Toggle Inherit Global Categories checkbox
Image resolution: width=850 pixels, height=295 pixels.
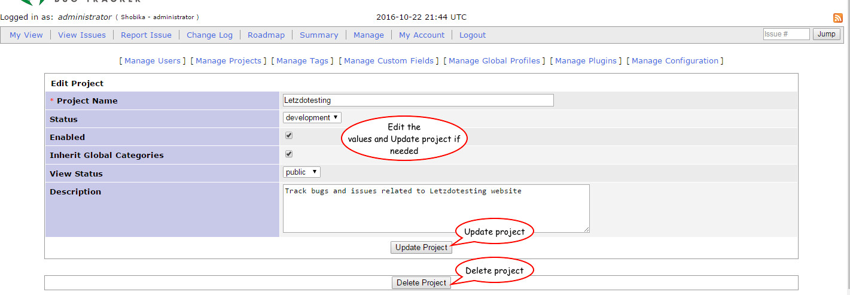point(289,154)
